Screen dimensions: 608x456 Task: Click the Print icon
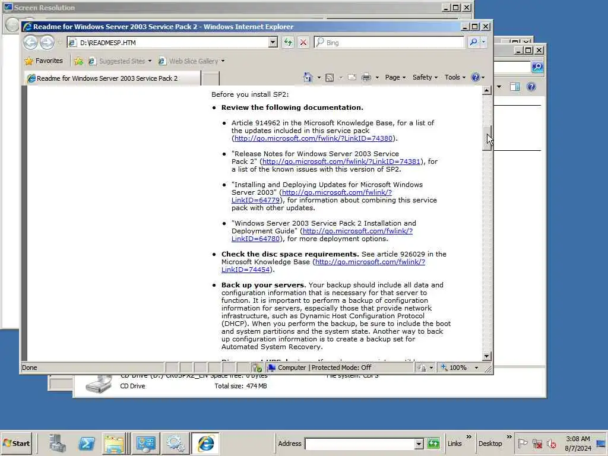tap(366, 78)
